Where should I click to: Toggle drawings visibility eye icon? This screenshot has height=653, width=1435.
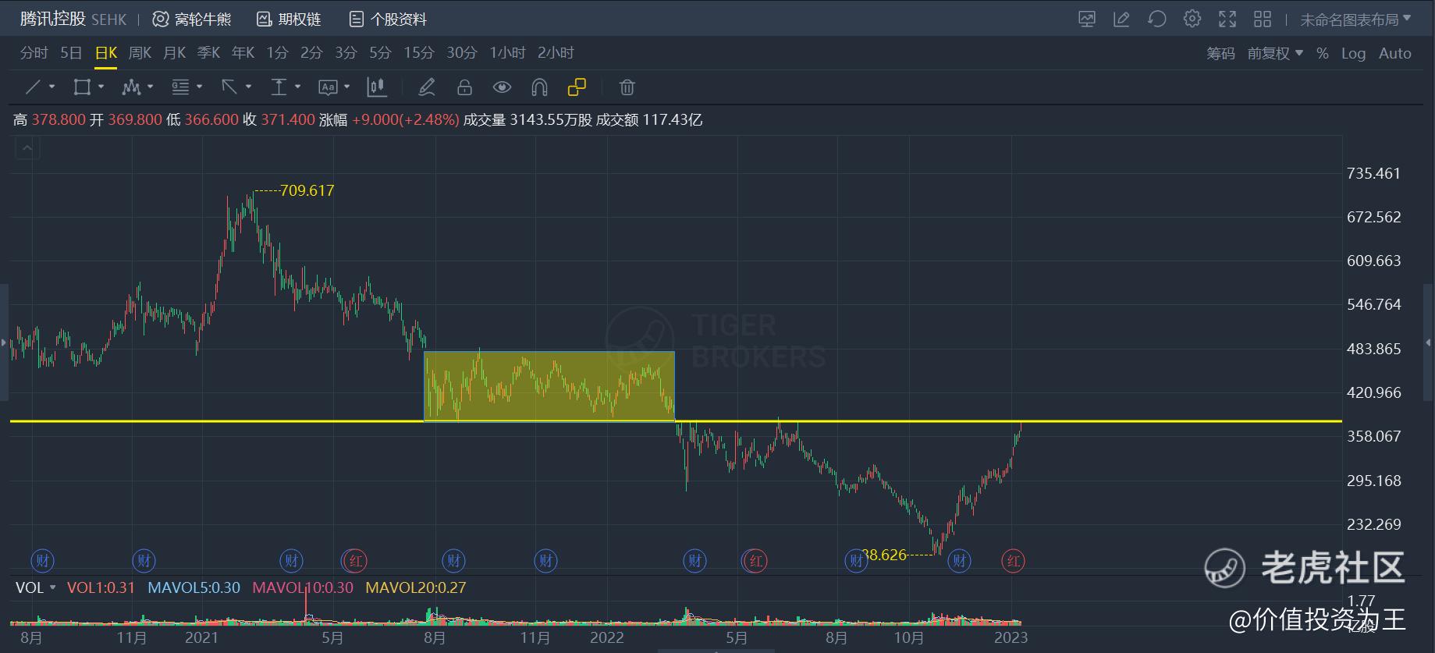(502, 87)
